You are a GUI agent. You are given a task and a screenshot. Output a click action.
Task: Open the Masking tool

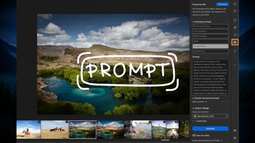point(235,35)
